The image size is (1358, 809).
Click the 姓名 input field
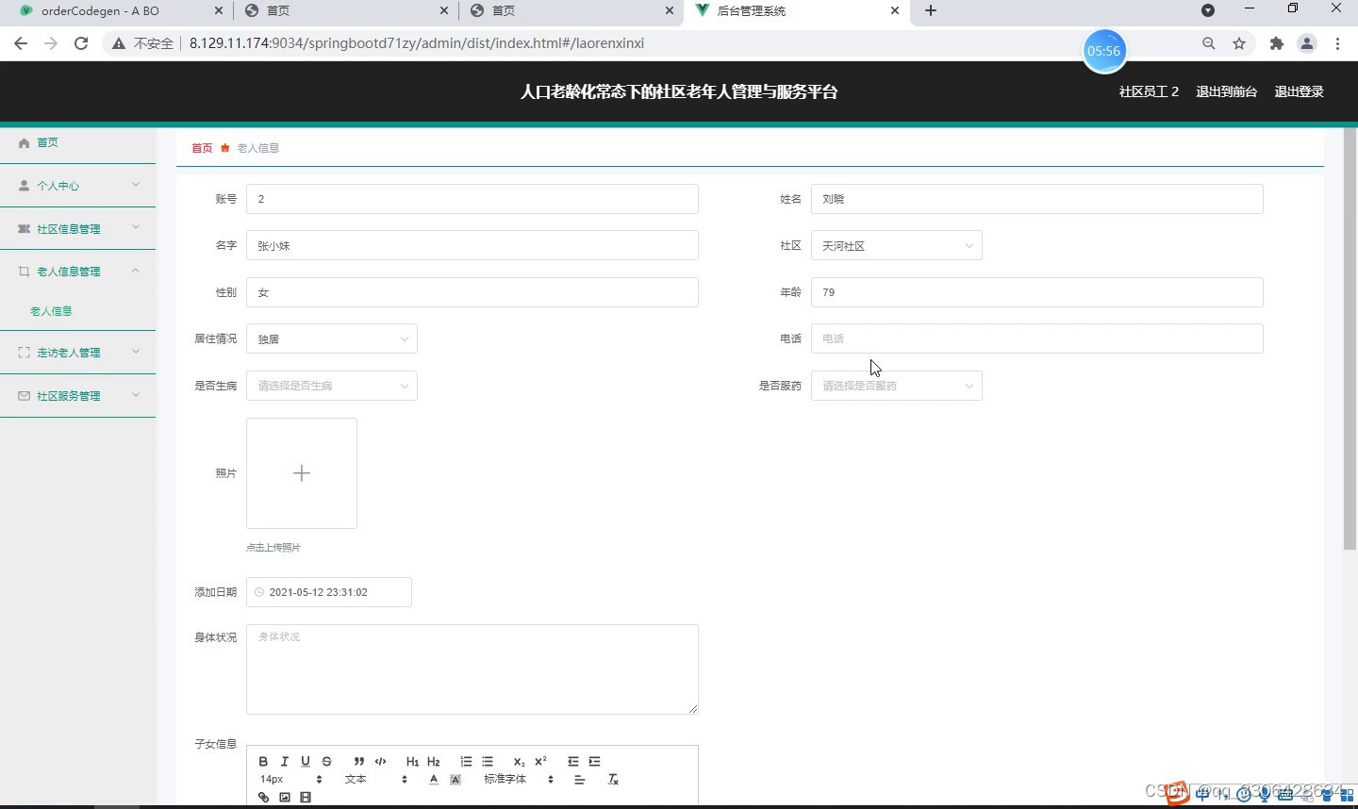pos(1037,199)
